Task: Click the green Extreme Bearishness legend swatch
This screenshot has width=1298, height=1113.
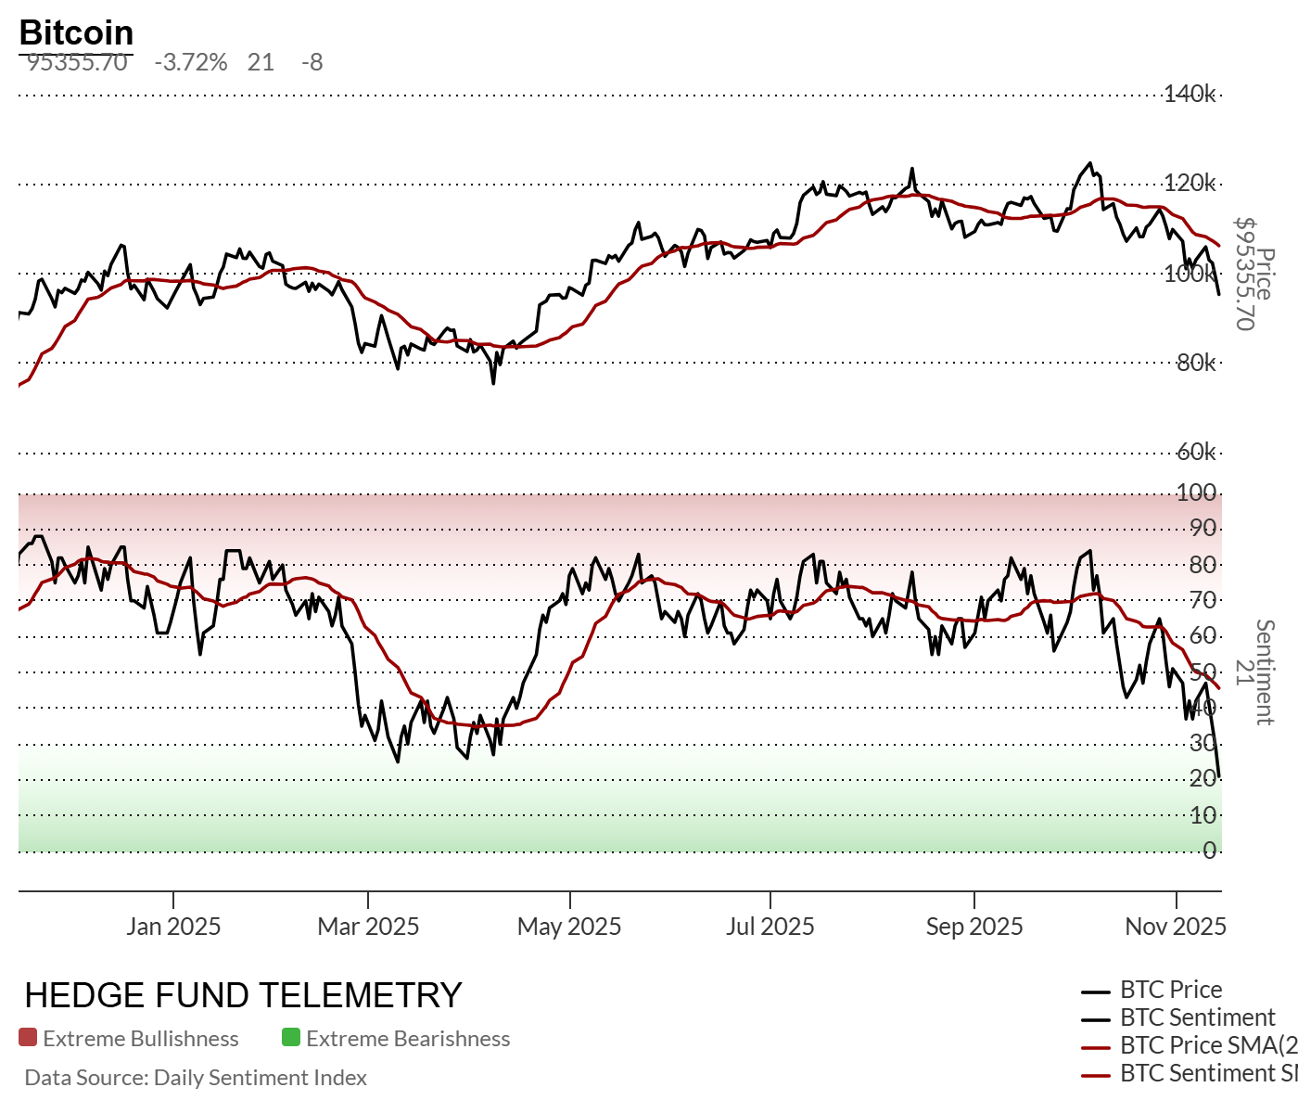Action: (x=291, y=1038)
